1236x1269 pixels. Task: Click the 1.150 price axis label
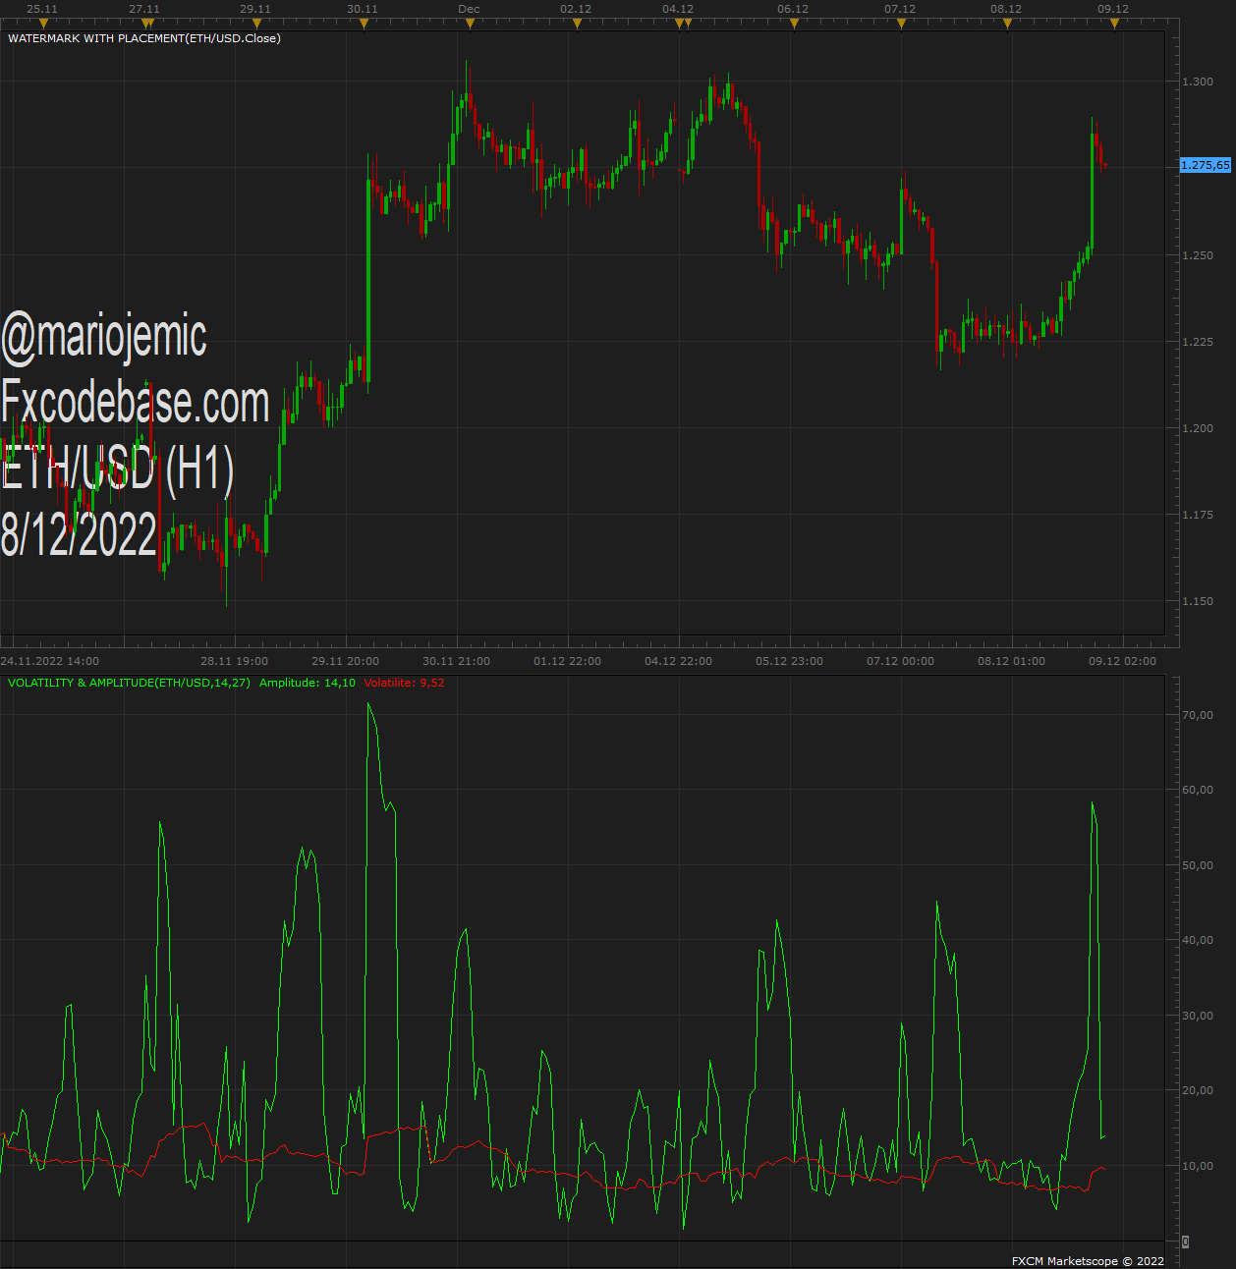point(1198,601)
